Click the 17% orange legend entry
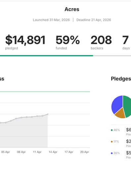This screenshot has height=174, width=131. [x=115, y=142]
